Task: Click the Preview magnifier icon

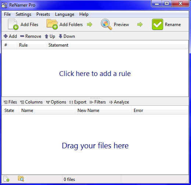Action: pos(107,24)
